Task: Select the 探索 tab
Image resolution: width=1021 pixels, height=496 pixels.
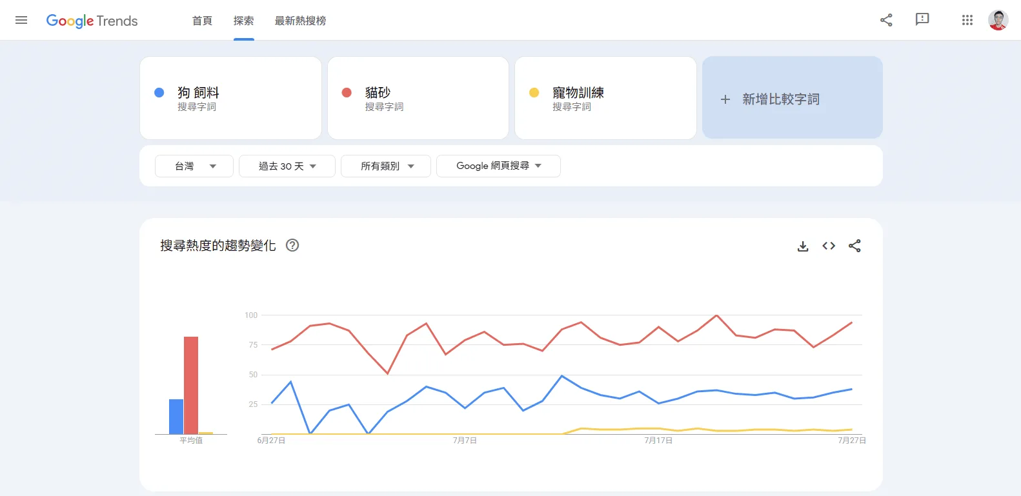Action: pyautogui.click(x=244, y=21)
